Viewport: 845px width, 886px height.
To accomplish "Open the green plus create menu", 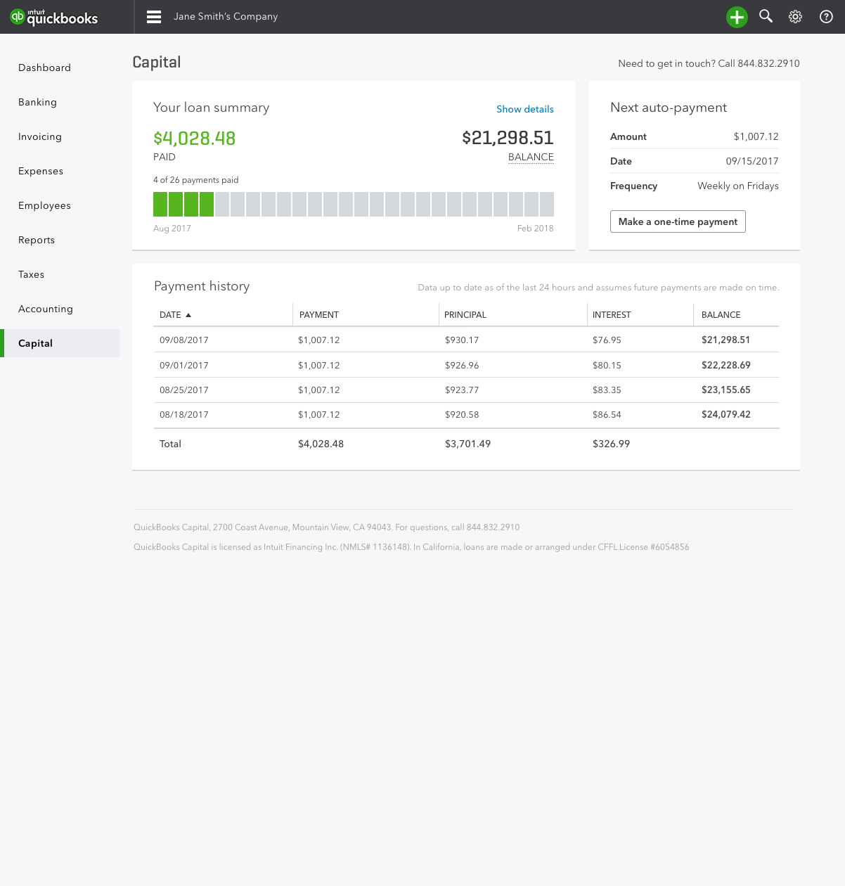I will [737, 17].
